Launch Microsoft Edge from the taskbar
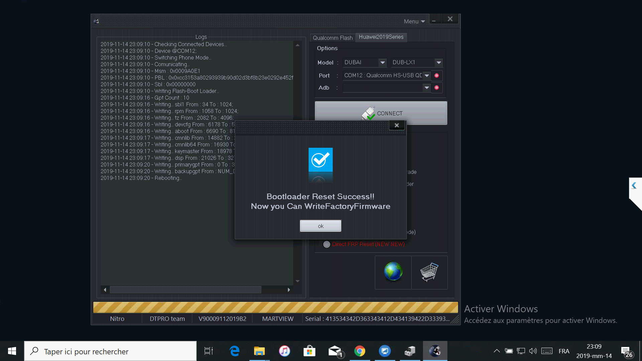 point(235,351)
